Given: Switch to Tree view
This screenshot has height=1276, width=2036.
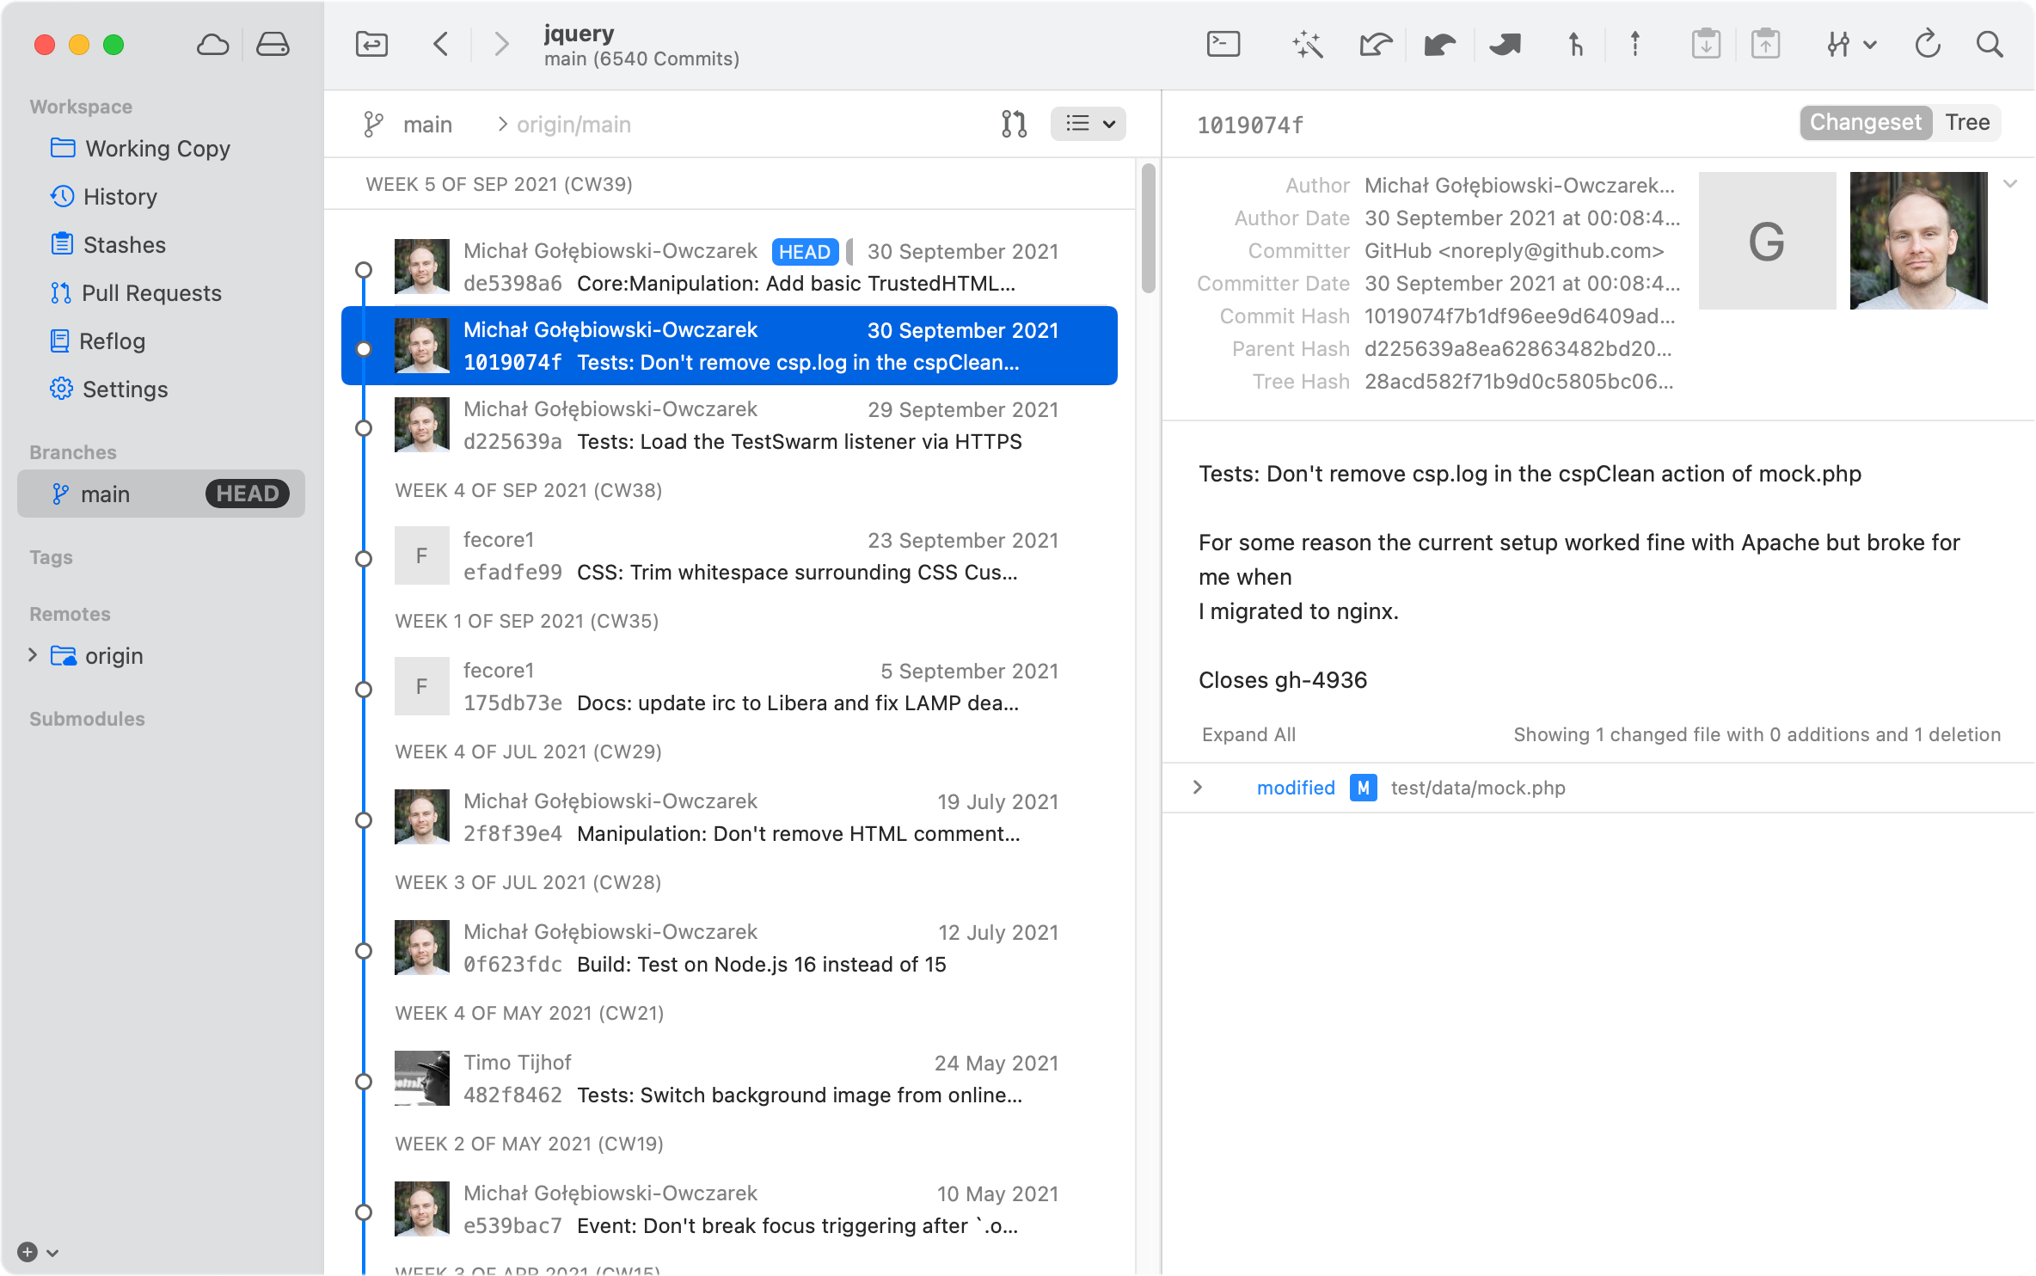Looking at the screenshot, I should (x=1967, y=123).
